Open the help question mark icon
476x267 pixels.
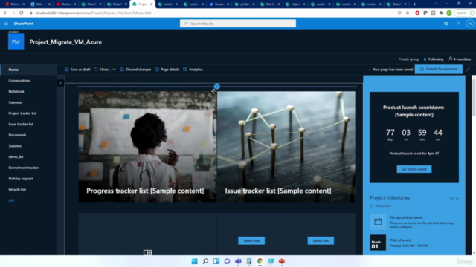(x=458, y=24)
